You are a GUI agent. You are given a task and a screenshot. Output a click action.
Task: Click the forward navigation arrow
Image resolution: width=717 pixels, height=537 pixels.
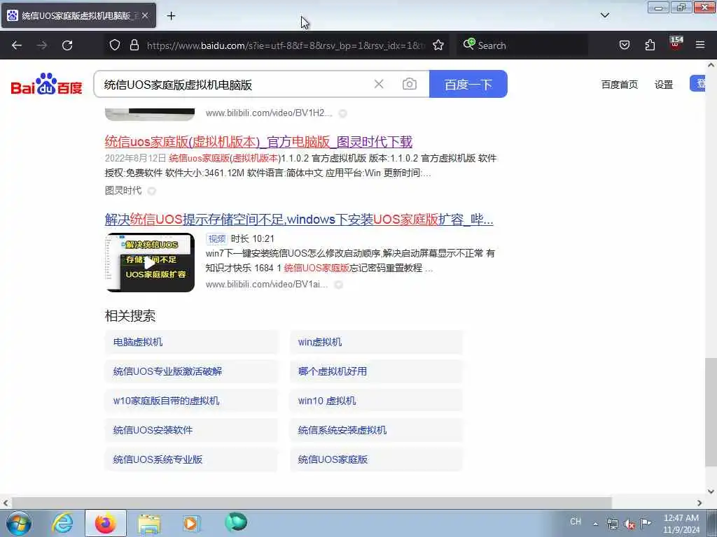(42, 45)
